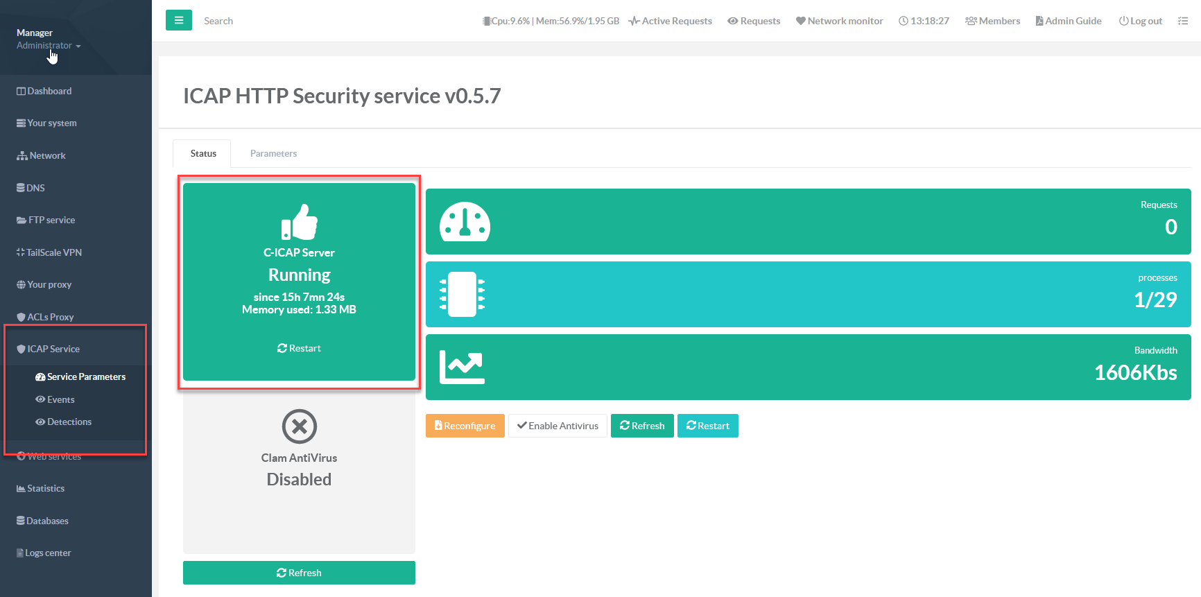Click the Network monitor heart icon

click(x=800, y=21)
